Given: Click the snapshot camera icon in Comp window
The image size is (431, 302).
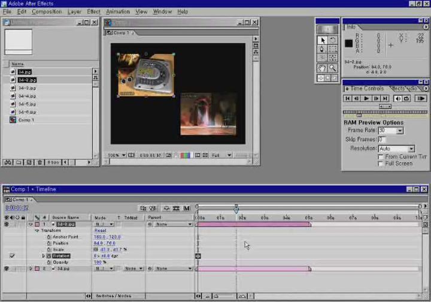Looking at the screenshot, I should (168, 155).
